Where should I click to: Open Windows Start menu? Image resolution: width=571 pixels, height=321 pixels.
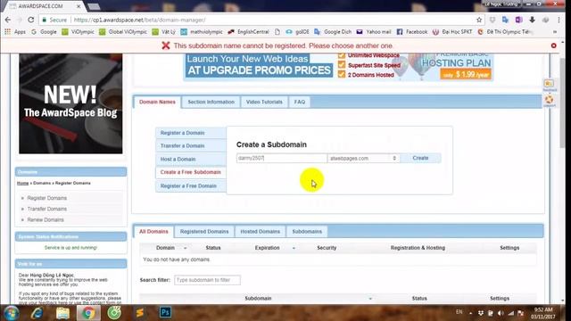[11, 313]
